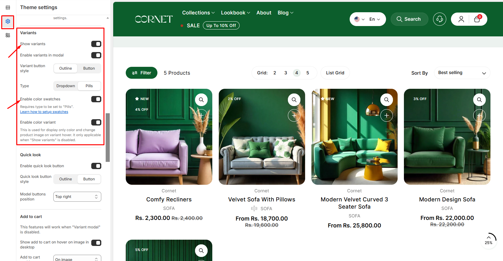Open the user account icon
The height and width of the screenshot is (261, 503).
tap(461, 19)
